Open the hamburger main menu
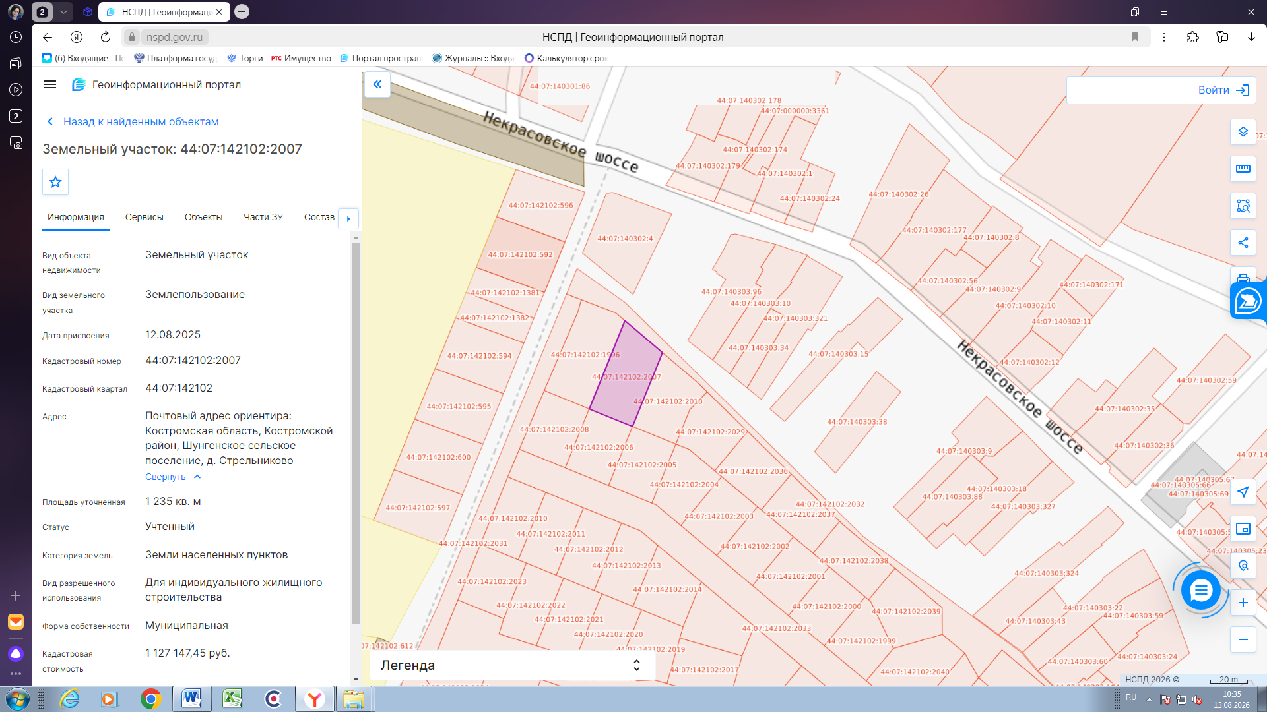 tap(50, 84)
